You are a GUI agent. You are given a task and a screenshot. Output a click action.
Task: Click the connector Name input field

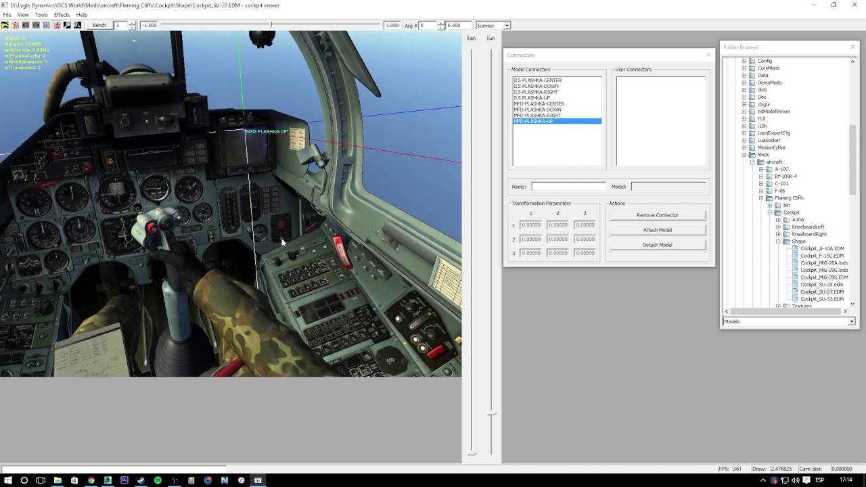point(568,187)
